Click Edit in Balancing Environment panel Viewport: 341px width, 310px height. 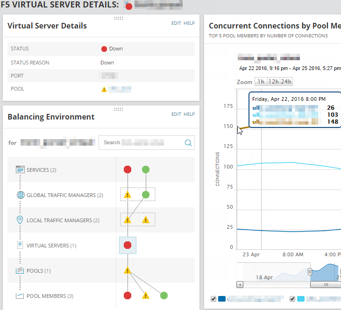tap(176, 114)
